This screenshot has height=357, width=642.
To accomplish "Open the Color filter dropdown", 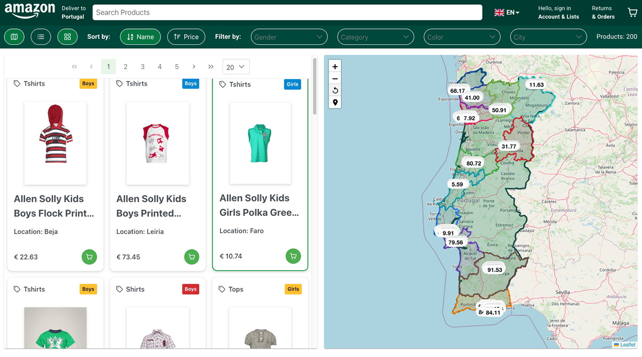I will (462, 37).
